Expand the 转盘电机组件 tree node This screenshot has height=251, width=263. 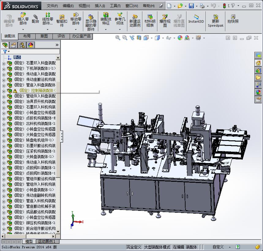(4, 140)
